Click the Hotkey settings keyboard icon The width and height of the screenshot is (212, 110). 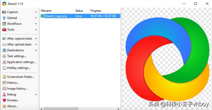pyautogui.click(x=4, y=68)
